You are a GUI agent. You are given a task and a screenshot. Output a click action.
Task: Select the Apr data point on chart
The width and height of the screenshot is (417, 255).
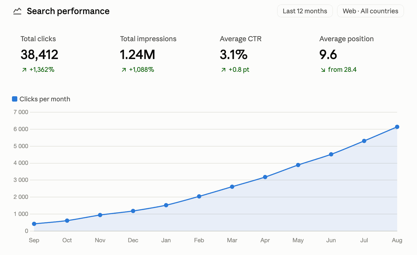(x=265, y=177)
